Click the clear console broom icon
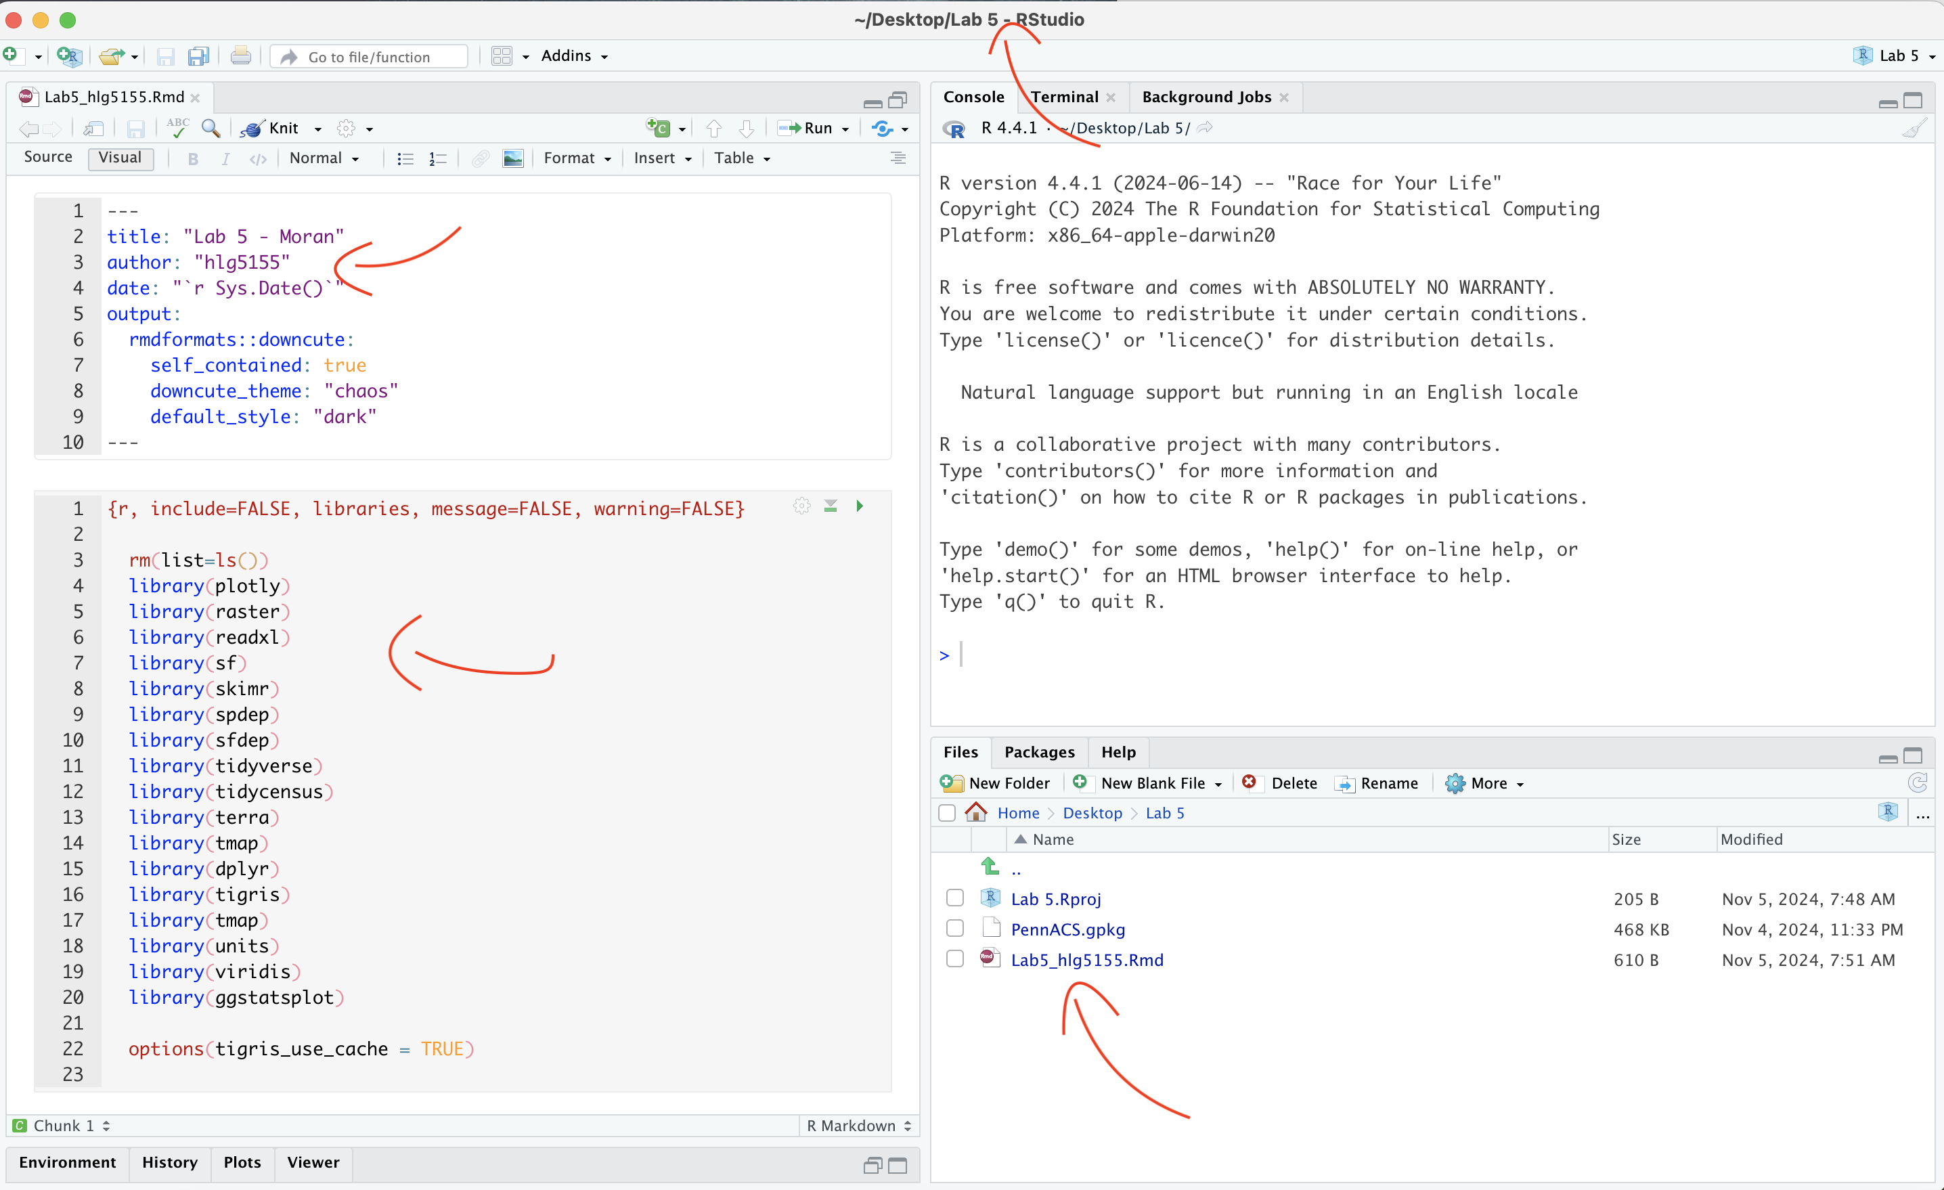The height and width of the screenshot is (1190, 1944). tap(1914, 129)
